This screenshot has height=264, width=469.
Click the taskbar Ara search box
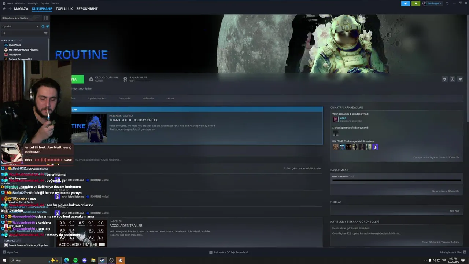click(x=35, y=260)
